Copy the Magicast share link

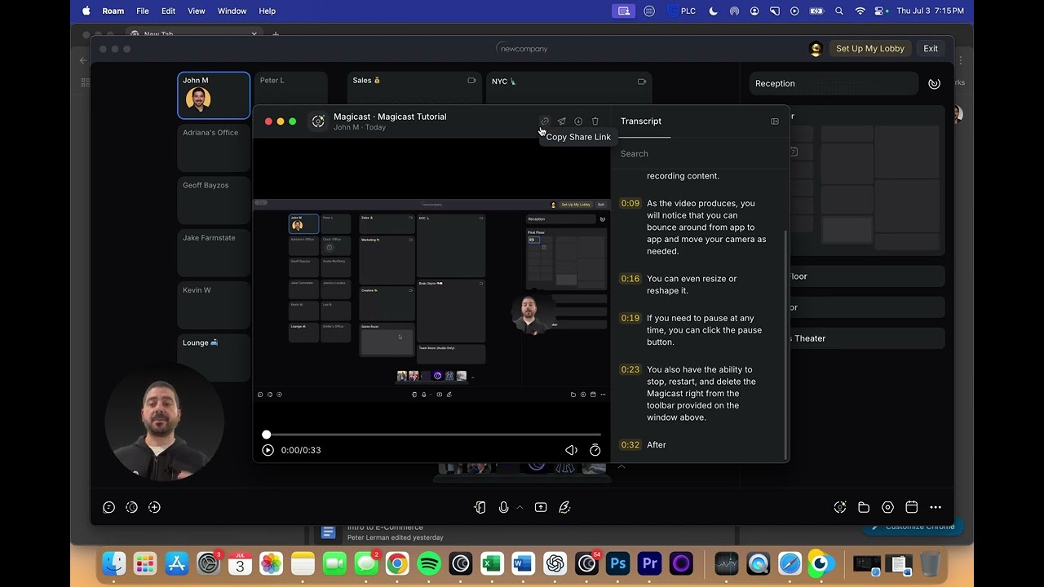[545, 121]
